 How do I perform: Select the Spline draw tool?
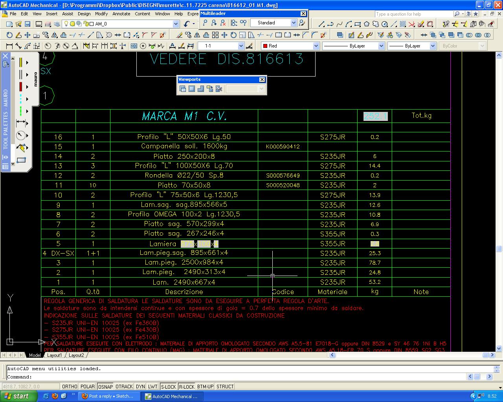(x=340, y=24)
